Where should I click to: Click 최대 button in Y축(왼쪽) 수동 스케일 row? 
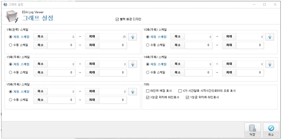(92, 45)
